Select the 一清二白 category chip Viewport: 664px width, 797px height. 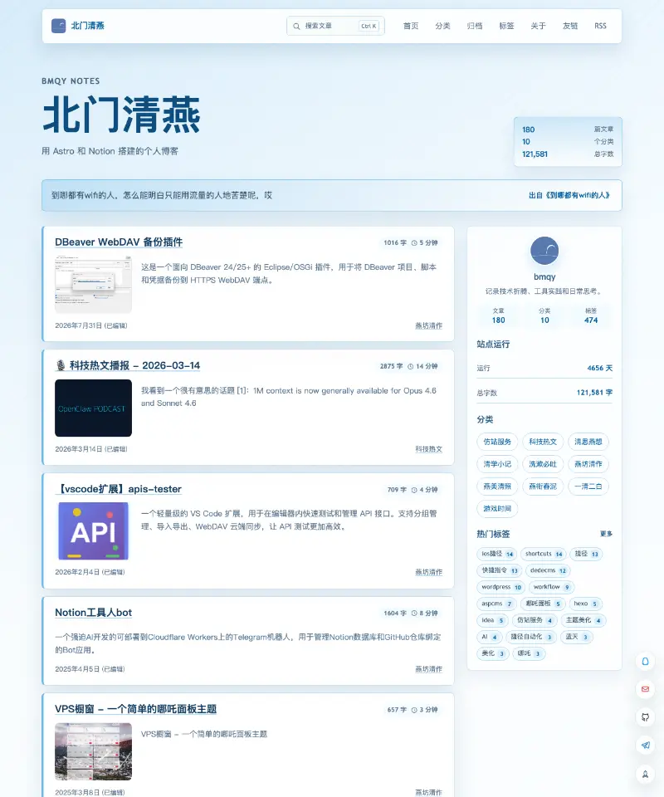[x=588, y=487]
